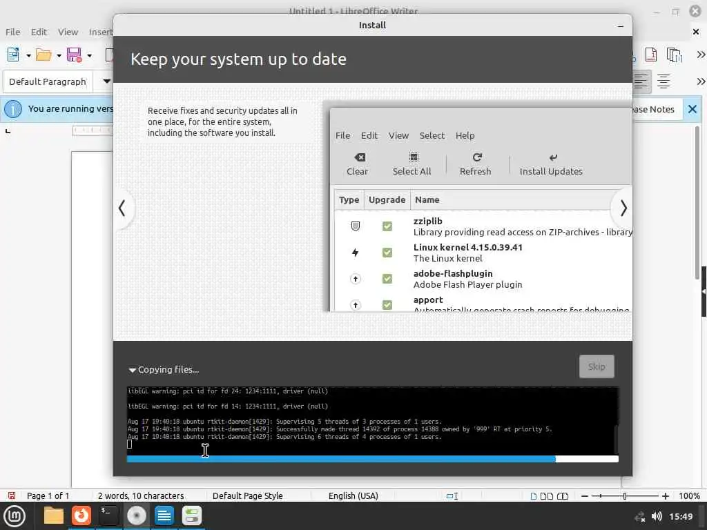The width and height of the screenshot is (707, 530).
Task: Expand the New document dropdown arrow
Action: [x=28, y=55]
